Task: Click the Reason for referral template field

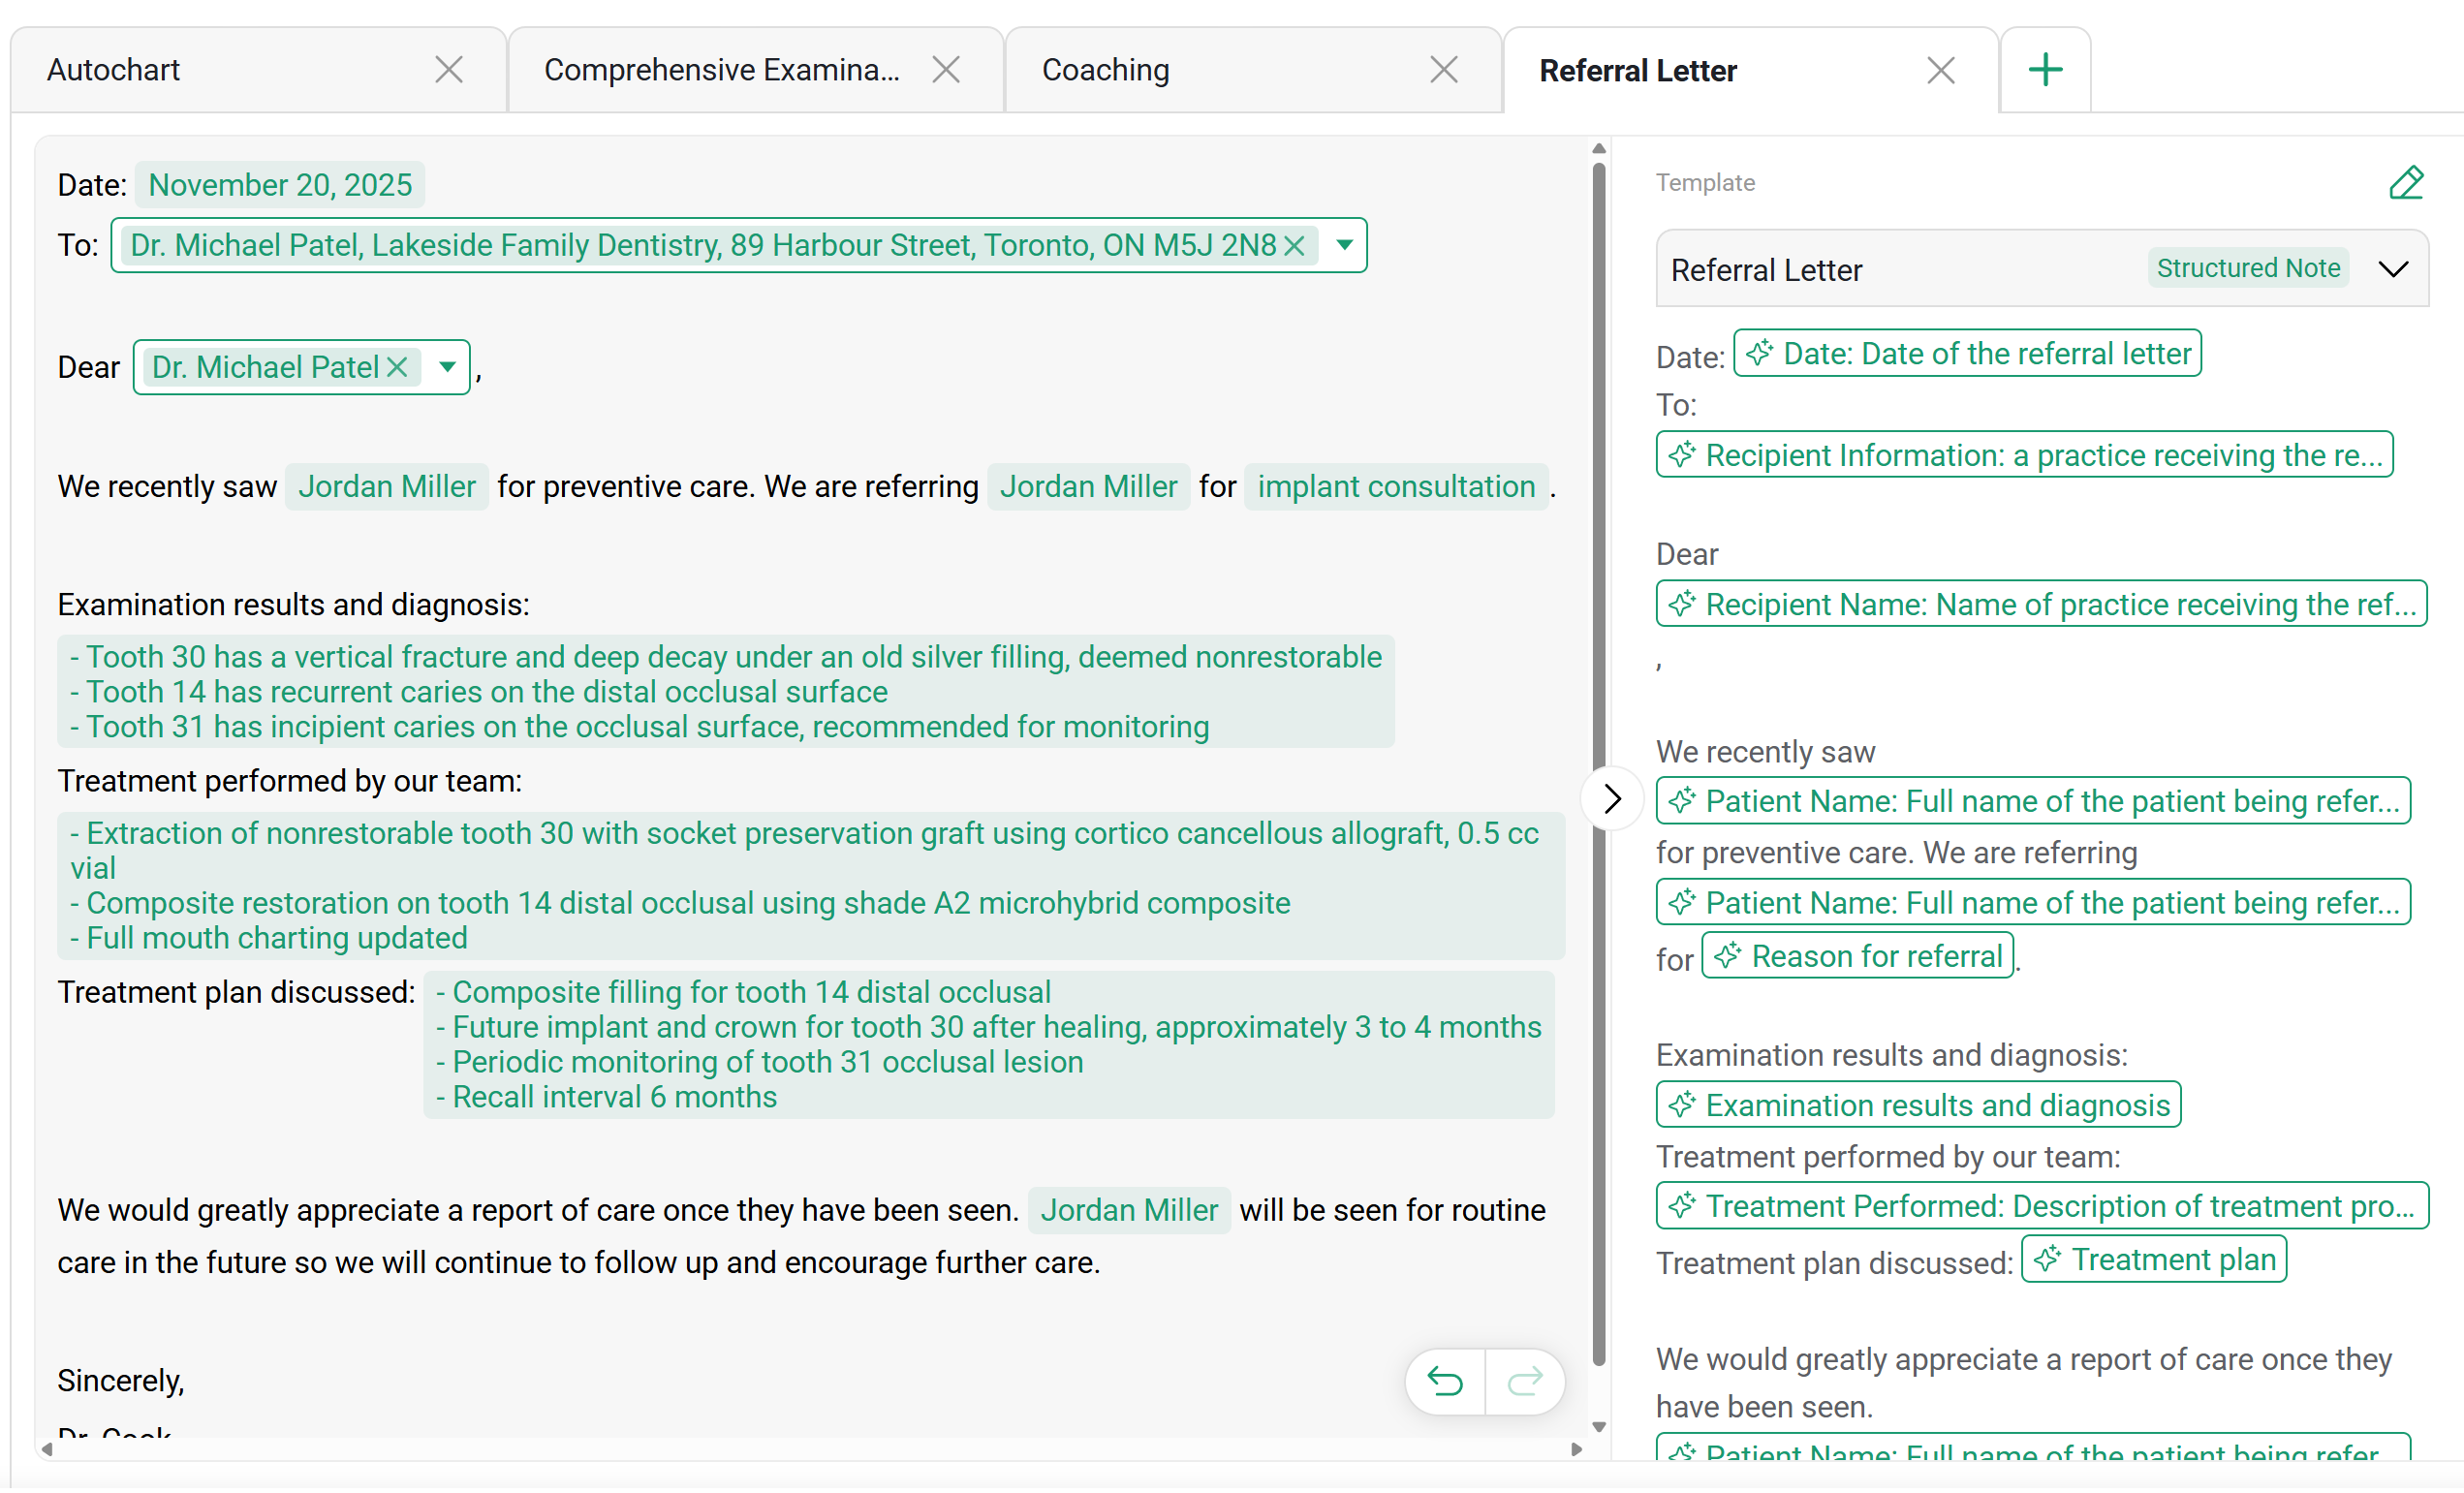Action: pos(1857,957)
